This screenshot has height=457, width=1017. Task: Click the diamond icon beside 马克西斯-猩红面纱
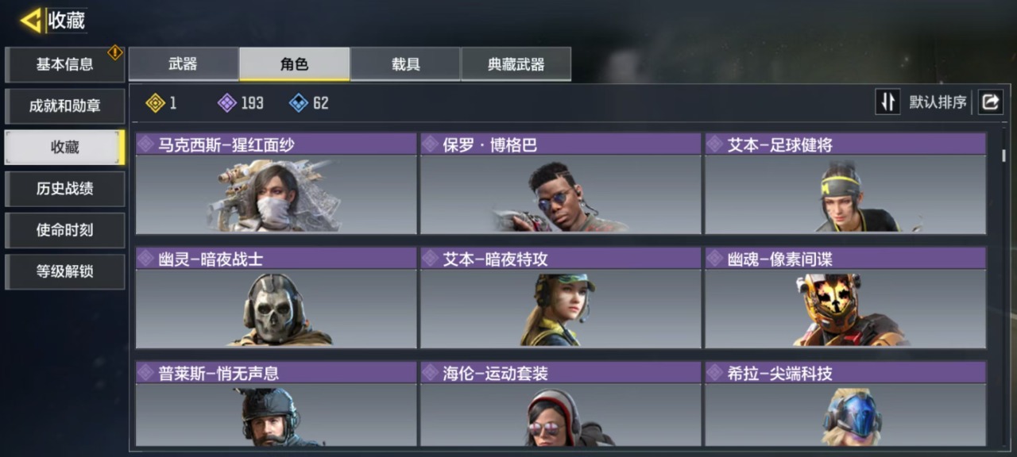click(145, 144)
